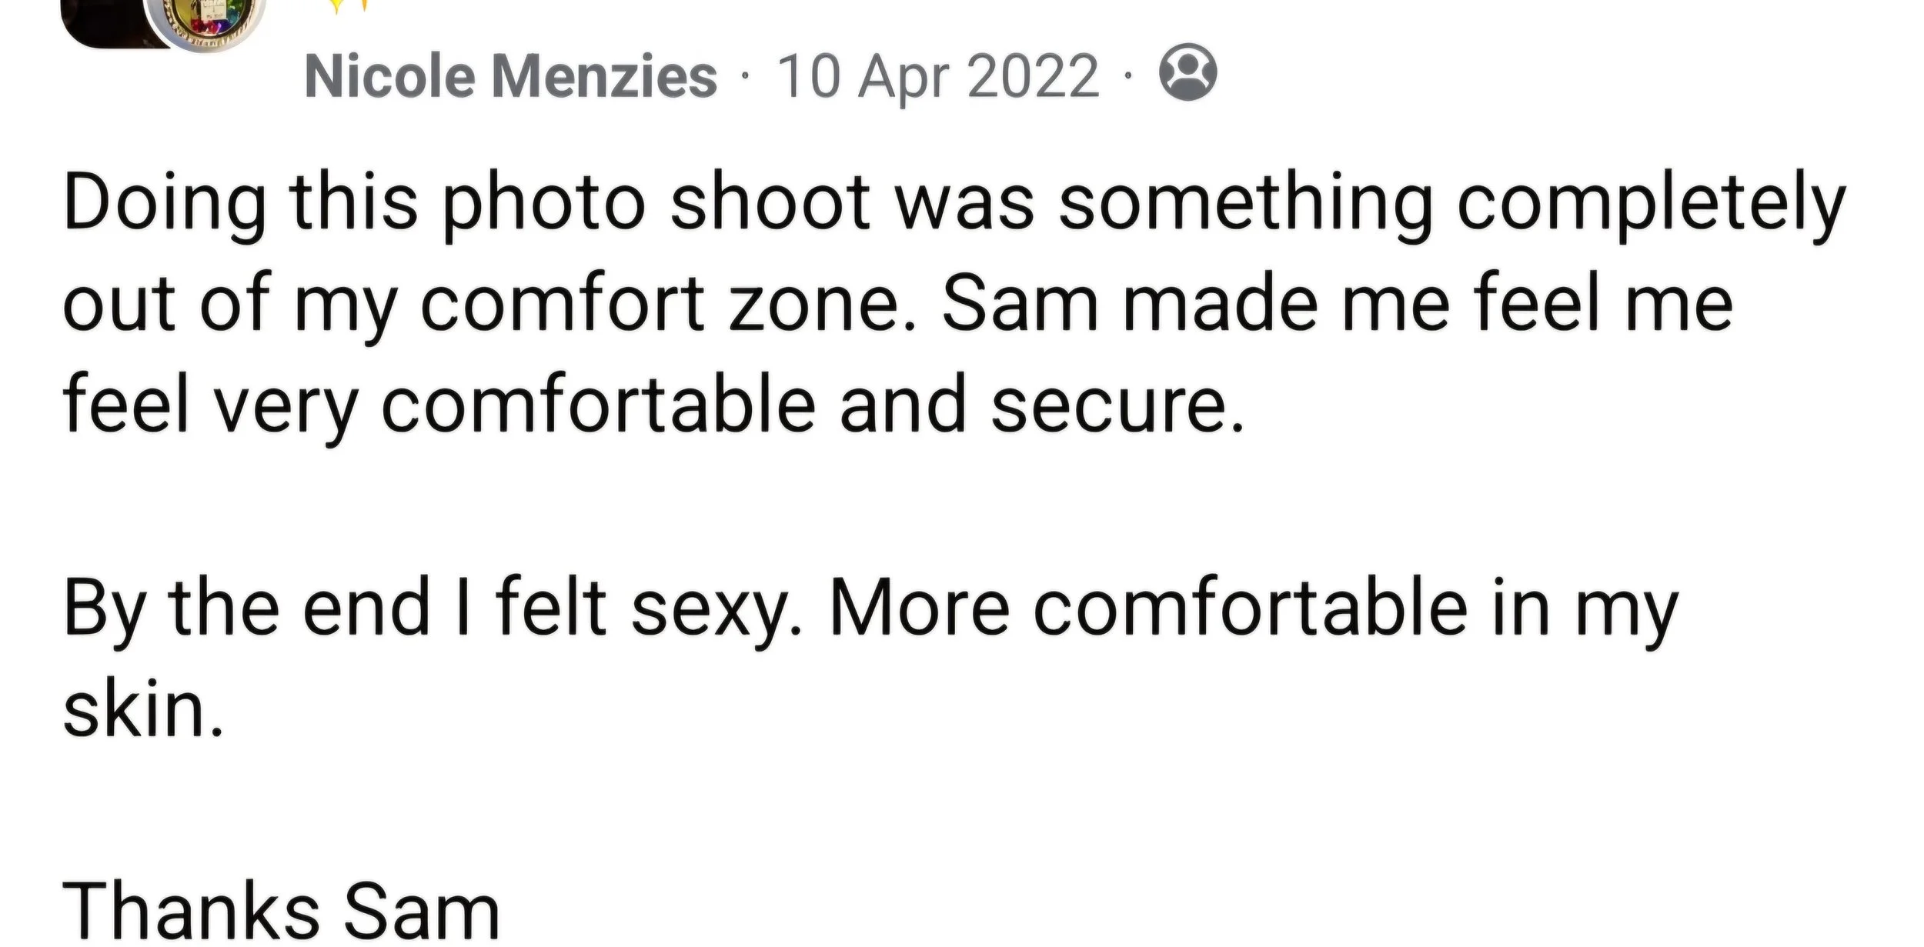Image resolution: width=1924 pixels, height=947 pixels.
Task: Click the friends audience icon beside the date
Action: click(1187, 72)
